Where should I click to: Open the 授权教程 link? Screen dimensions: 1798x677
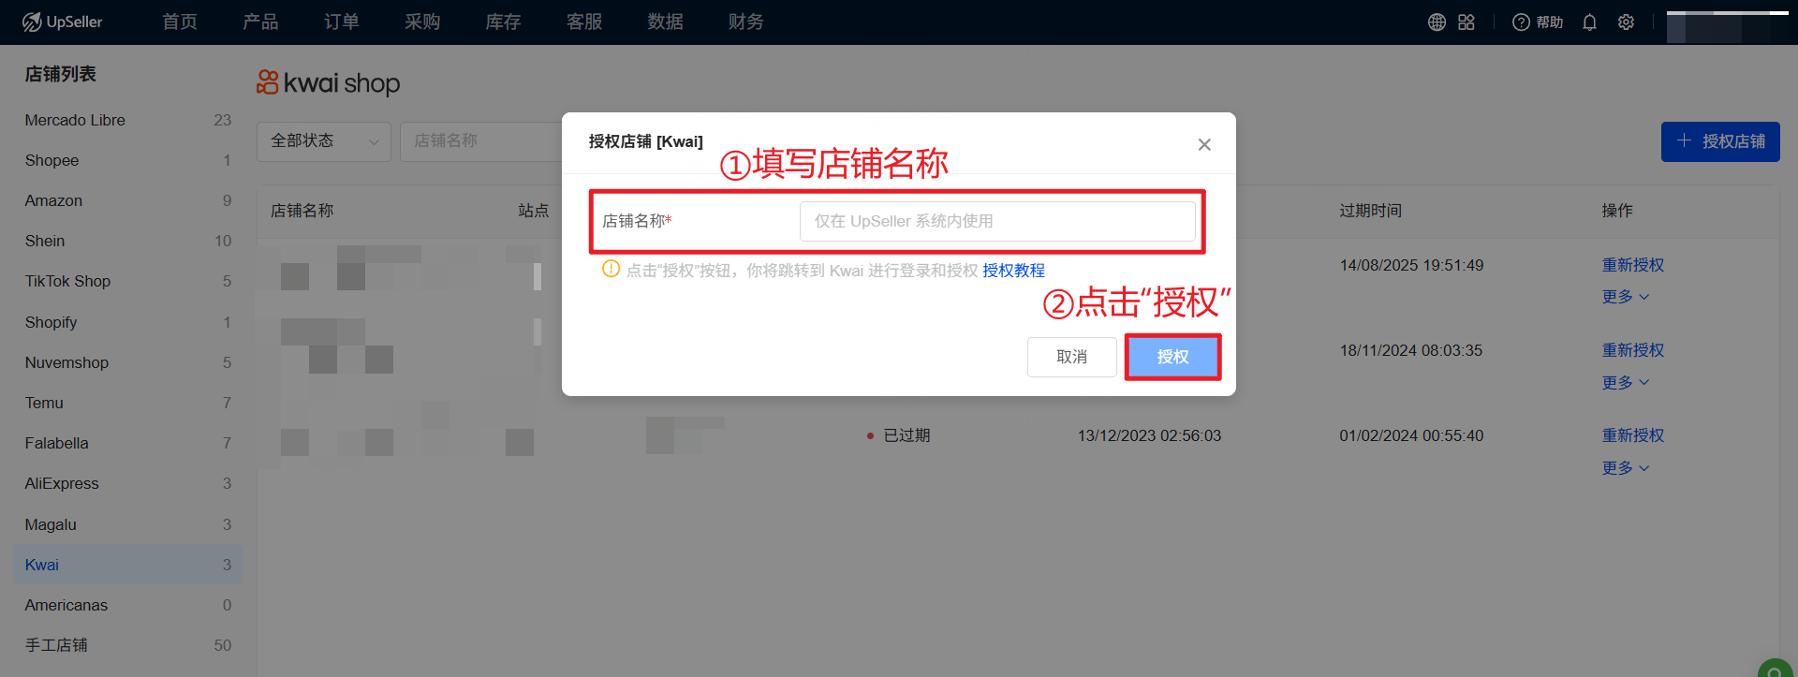(1013, 271)
